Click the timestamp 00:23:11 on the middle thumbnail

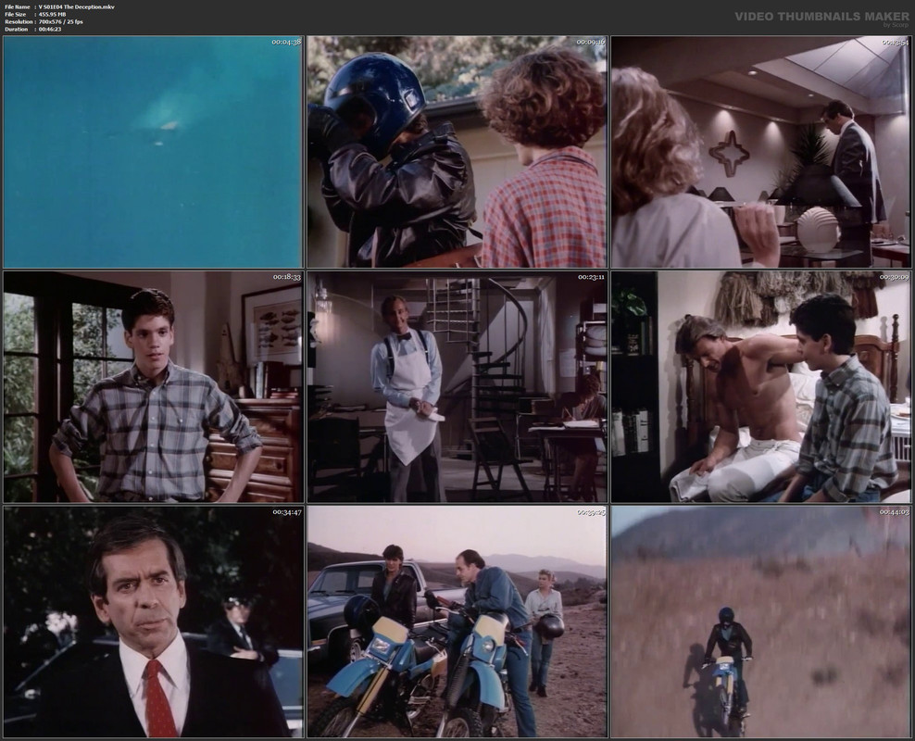tap(591, 277)
